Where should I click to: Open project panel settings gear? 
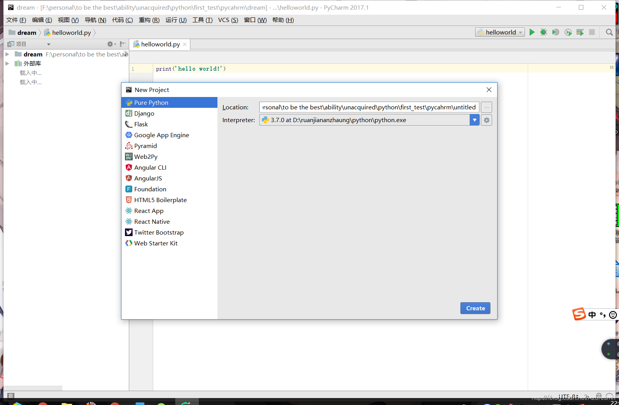[111, 44]
